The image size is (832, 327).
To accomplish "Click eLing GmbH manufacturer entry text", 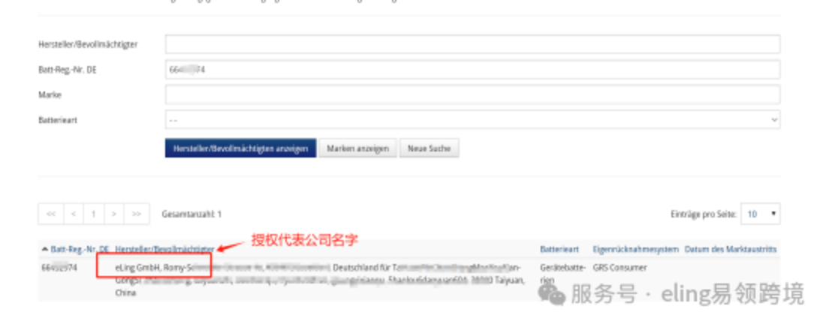I will coord(138,268).
